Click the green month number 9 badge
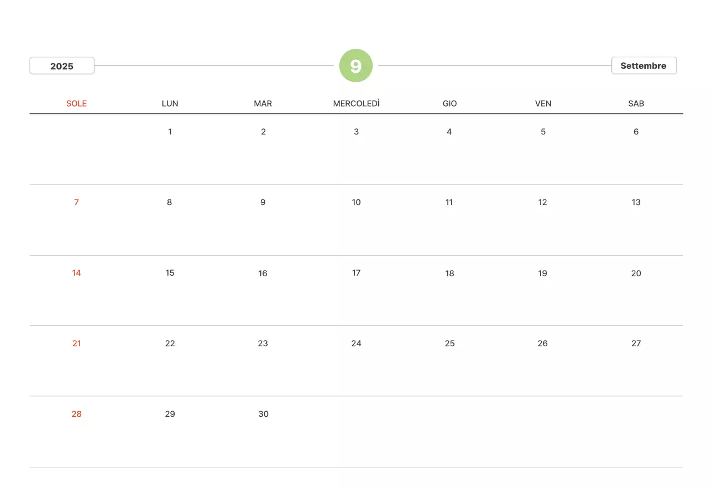 [356, 66]
